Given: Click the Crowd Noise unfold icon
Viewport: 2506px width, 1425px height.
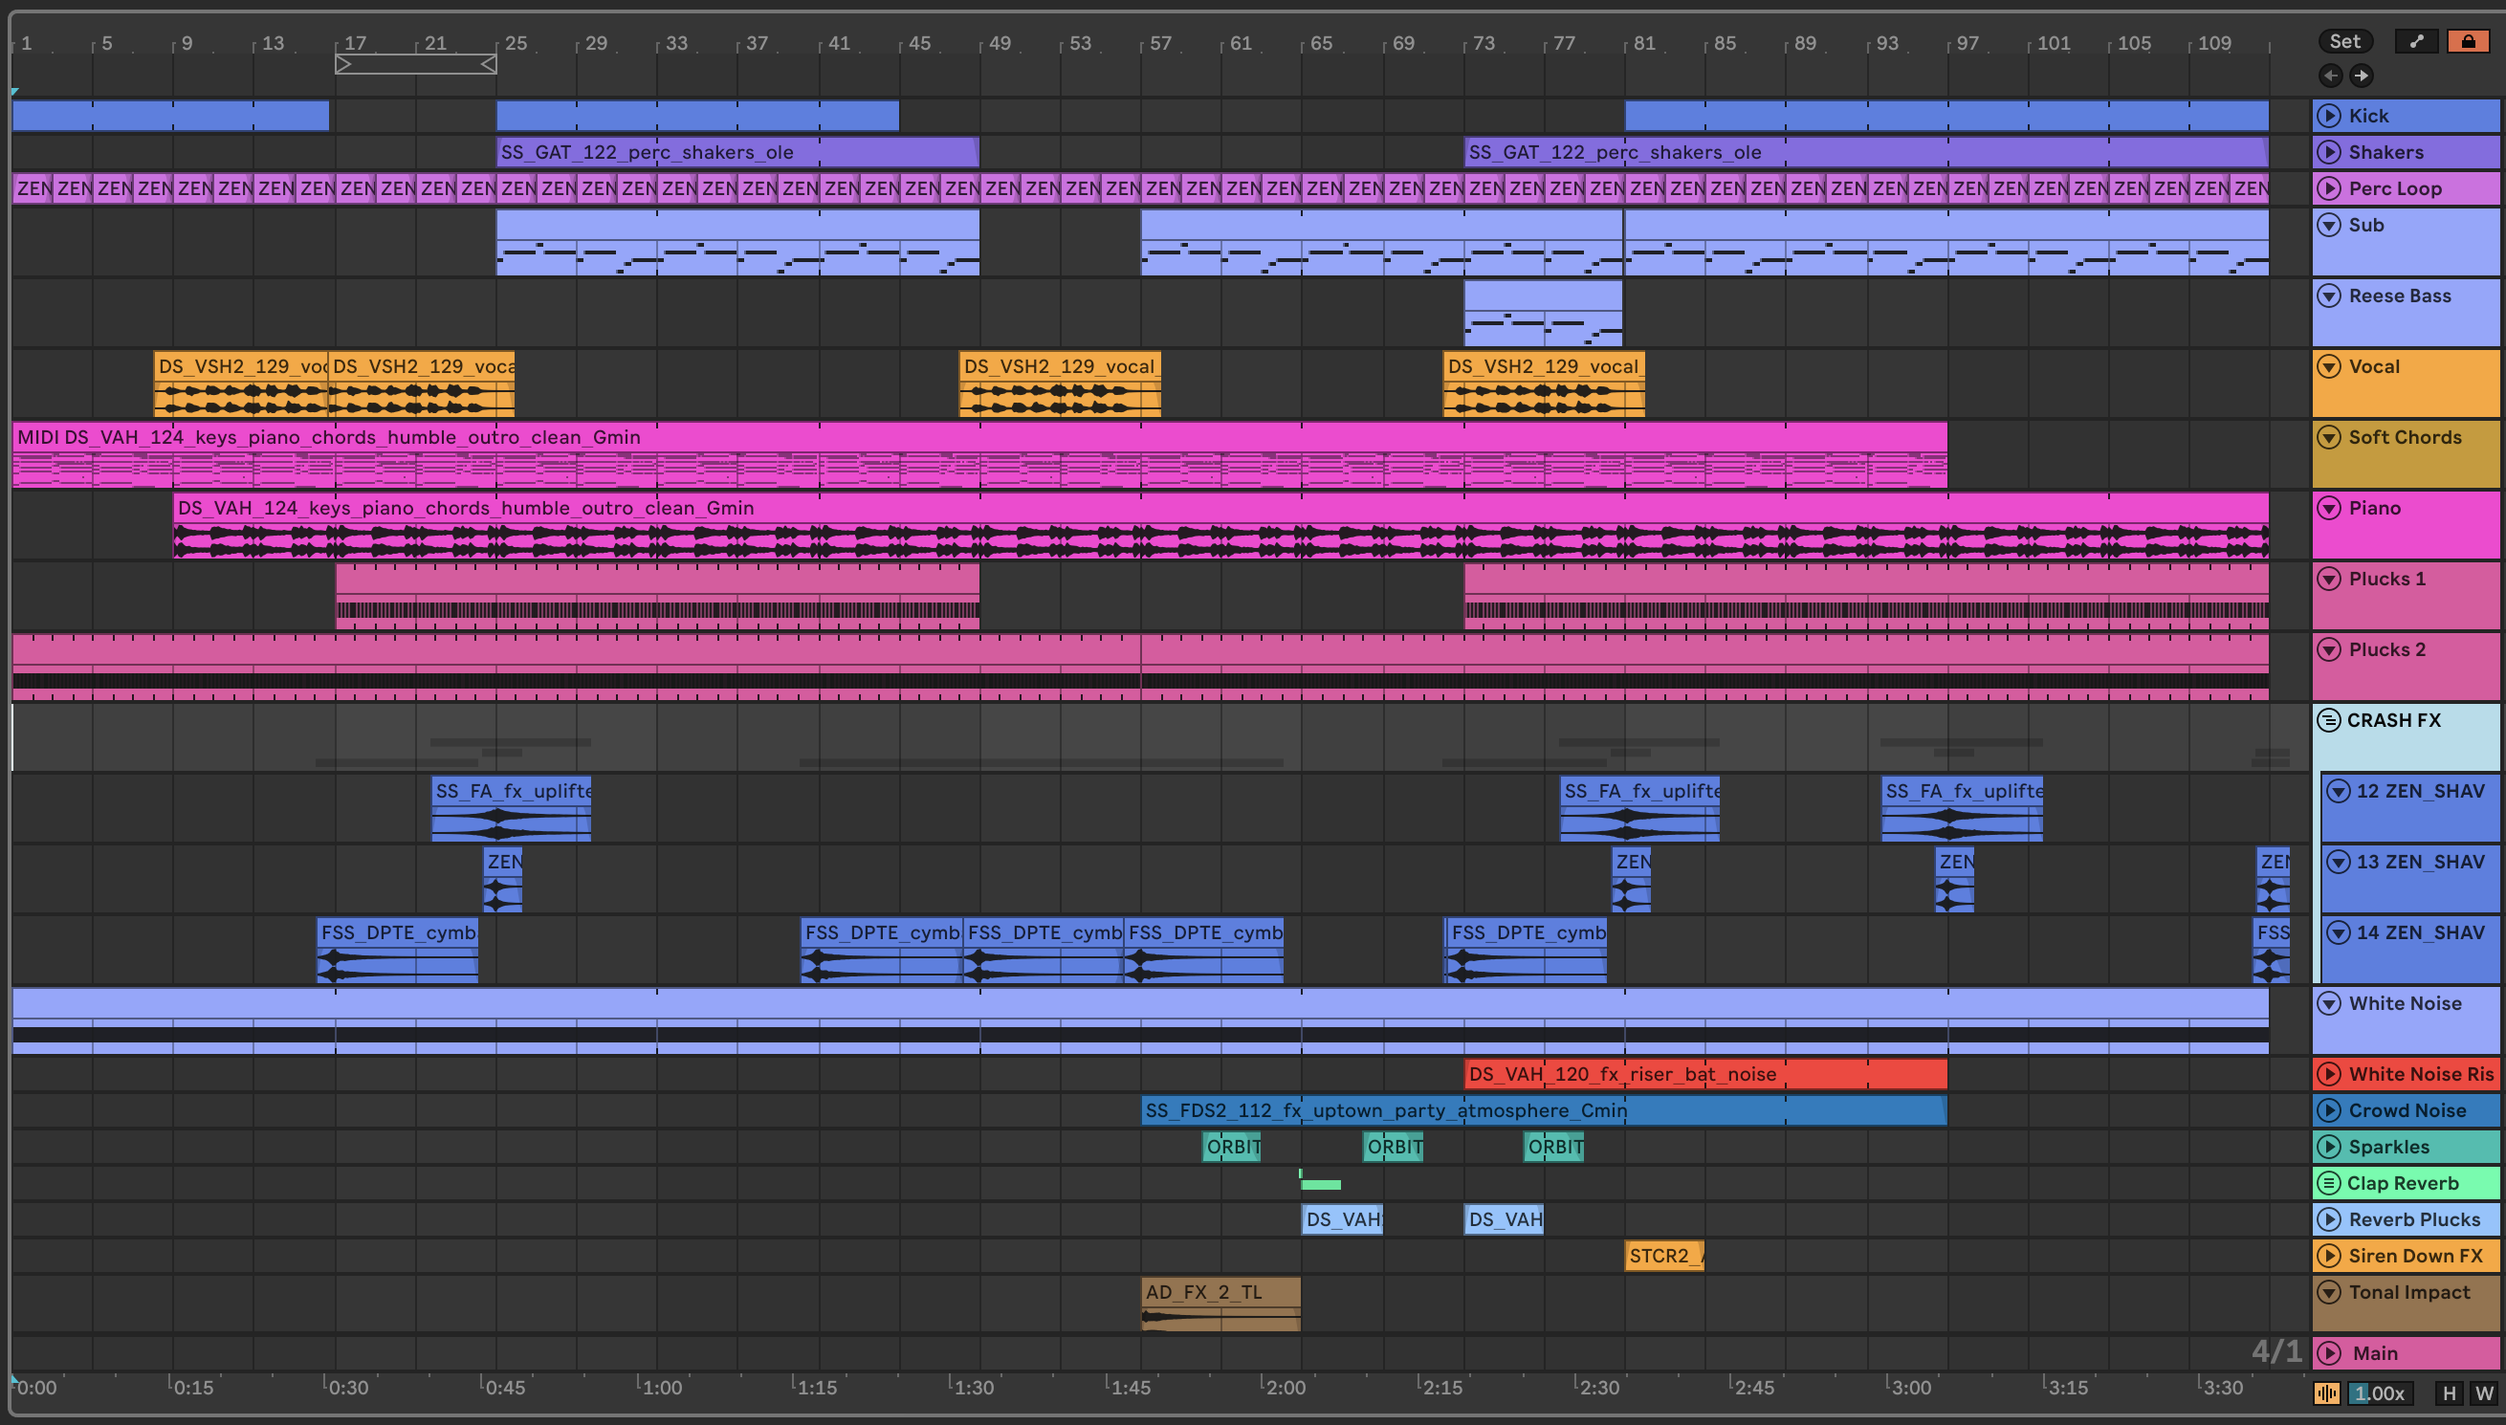Looking at the screenshot, I should (x=2330, y=1109).
